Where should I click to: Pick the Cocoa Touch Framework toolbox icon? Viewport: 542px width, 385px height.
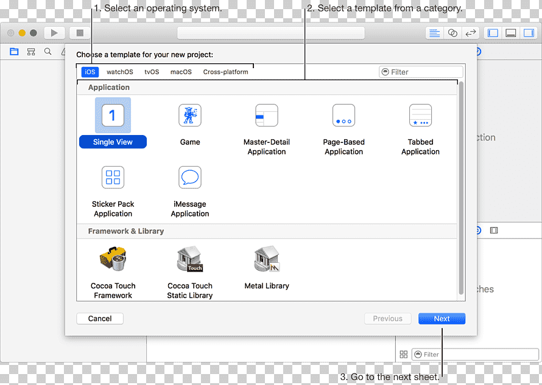click(x=113, y=258)
